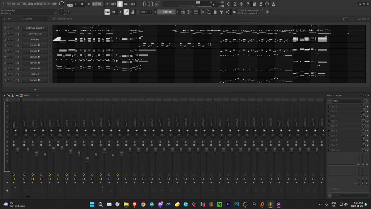This screenshot has height=209, width=371.
Task: Toggle the Ample Bass U channel mute LED
Action: coord(5,34)
